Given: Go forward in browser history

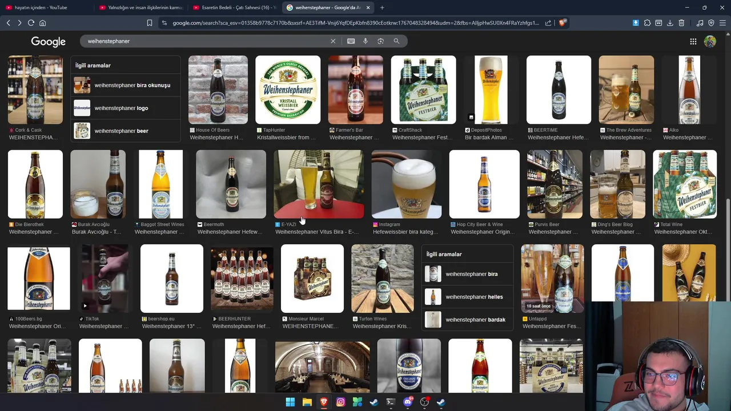Looking at the screenshot, I should coord(19,23).
